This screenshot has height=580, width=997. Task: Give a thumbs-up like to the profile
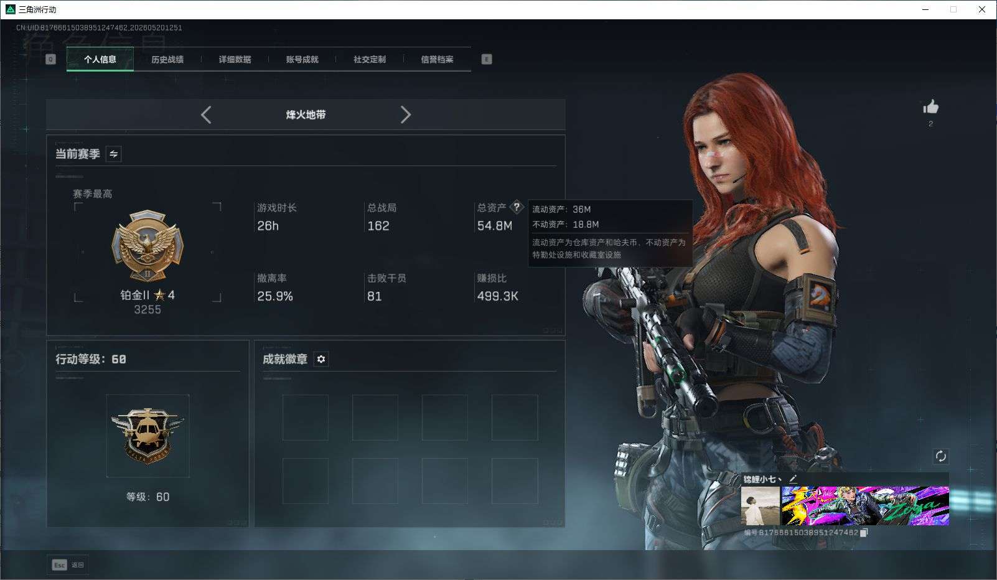(x=930, y=107)
